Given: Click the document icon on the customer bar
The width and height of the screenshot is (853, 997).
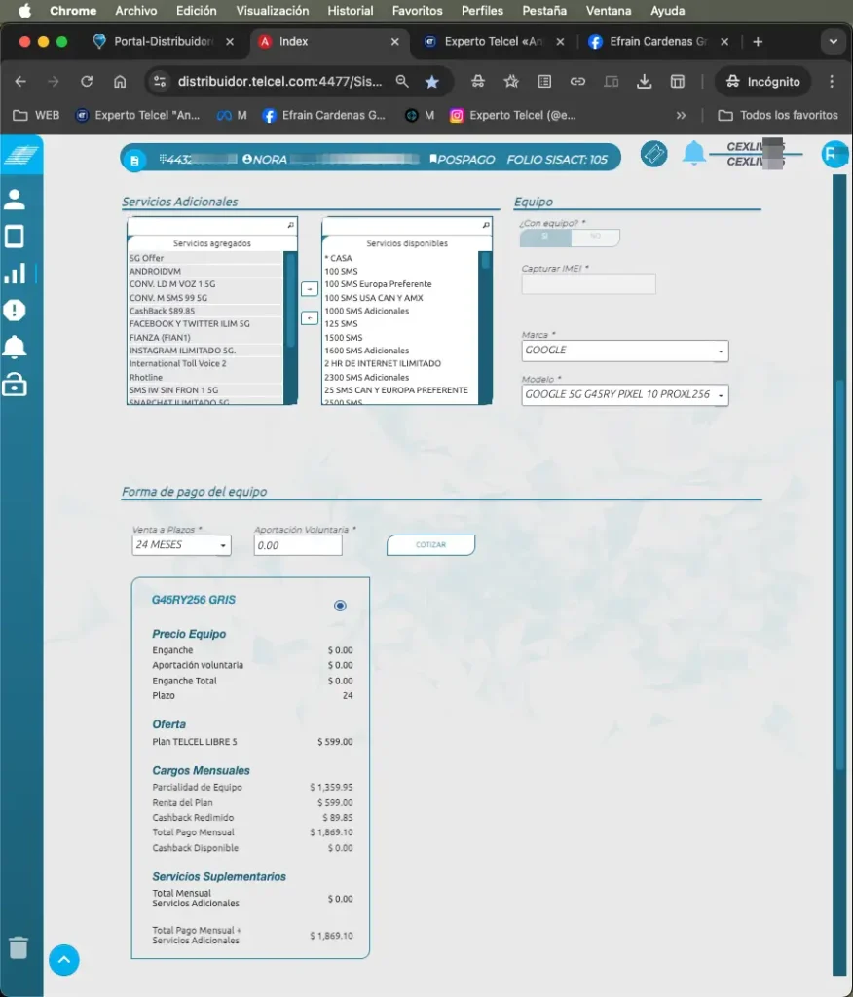Looking at the screenshot, I should (134, 161).
